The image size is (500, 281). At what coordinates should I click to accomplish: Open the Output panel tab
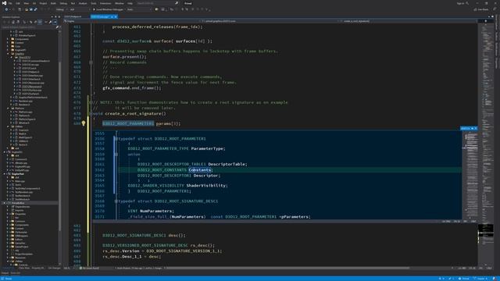[5, 273]
